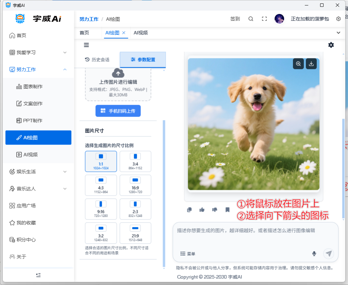Viewport: 348px width, 285px height.
Task: Click the copy icon below the image
Action: click(x=189, y=210)
